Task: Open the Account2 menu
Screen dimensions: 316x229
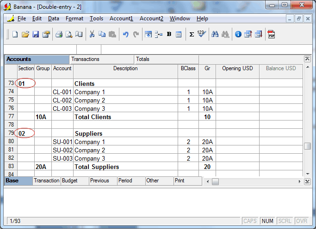Action: coord(151,18)
